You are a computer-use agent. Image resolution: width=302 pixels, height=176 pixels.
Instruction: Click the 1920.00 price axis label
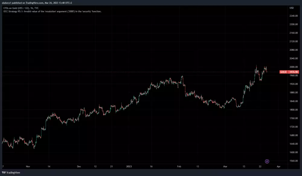click(294, 84)
